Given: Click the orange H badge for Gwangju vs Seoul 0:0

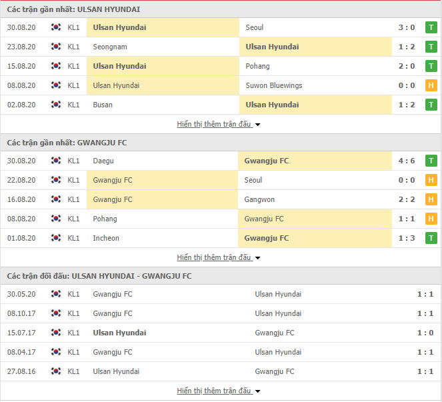Looking at the screenshot, I should (x=431, y=180).
